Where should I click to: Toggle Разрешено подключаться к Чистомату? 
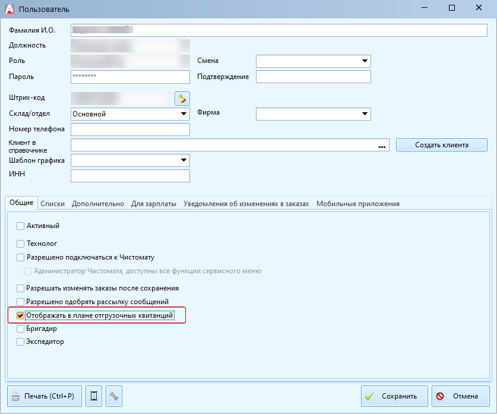click(x=20, y=257)
